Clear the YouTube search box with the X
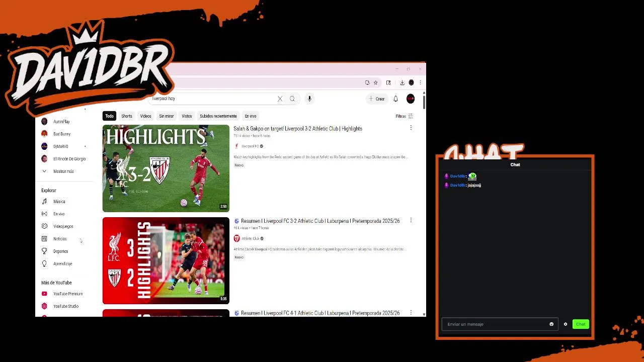644x362 pixels. 280,99
